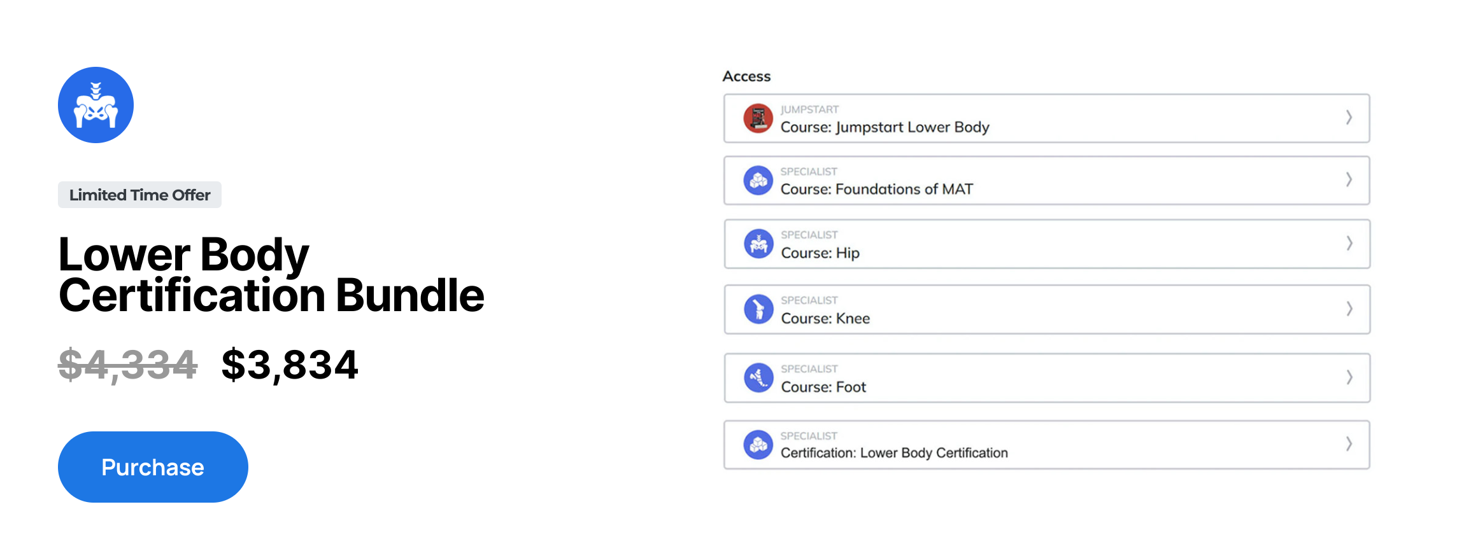Click the Foot course bones icon
The width and height of the screenshot is (1457, 551).
[x=758, y=378]
